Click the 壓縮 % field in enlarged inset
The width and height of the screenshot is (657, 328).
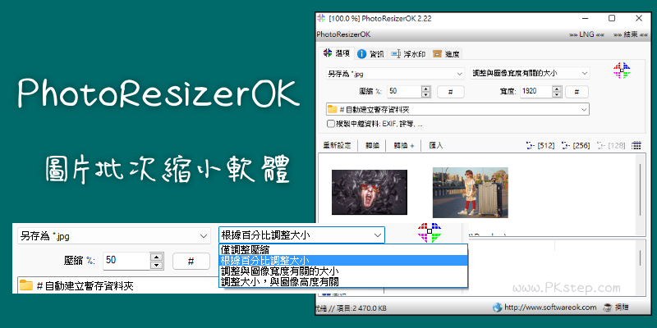coord(126,261)
